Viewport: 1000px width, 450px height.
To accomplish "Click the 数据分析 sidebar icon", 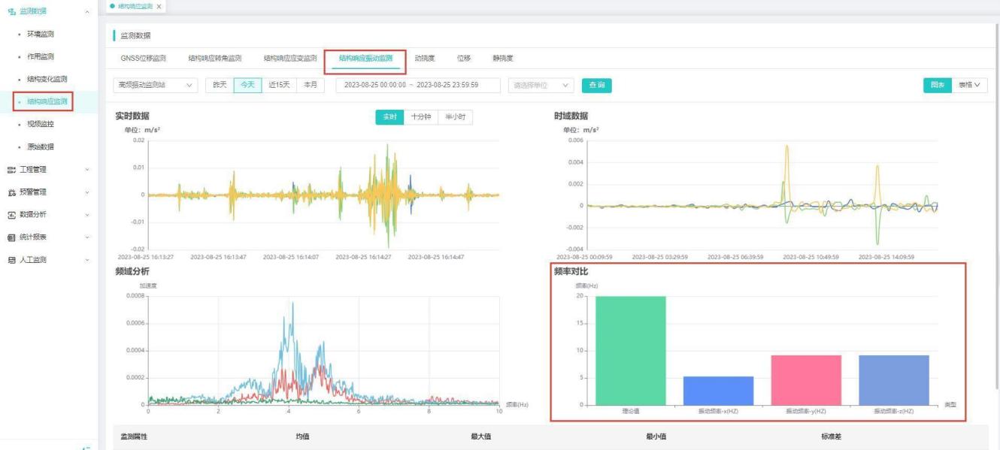I will (x=11, y=215).
